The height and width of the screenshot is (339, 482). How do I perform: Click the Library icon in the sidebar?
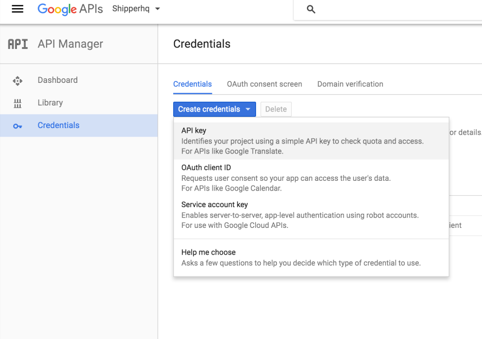tap(18, 103)
